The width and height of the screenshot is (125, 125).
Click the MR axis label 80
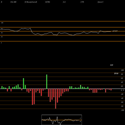pyautogui.click(x=122, y=74)
